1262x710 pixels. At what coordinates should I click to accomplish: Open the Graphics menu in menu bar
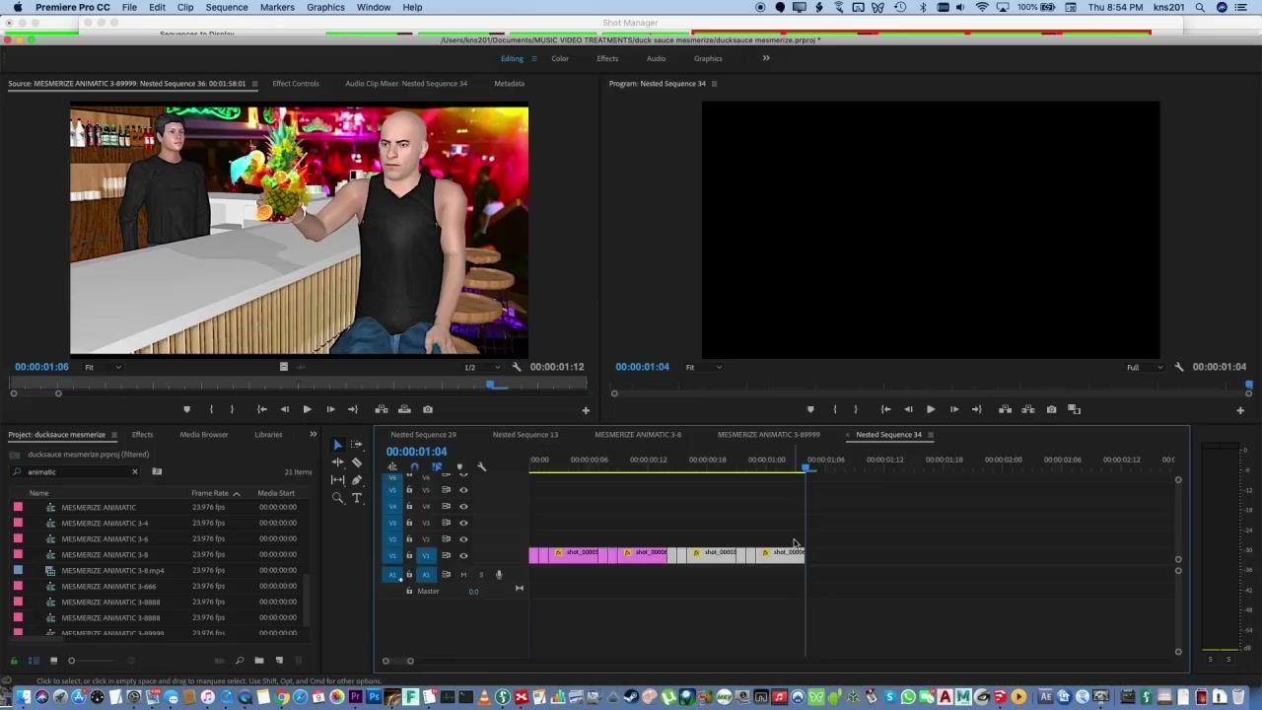pos(325,7)
